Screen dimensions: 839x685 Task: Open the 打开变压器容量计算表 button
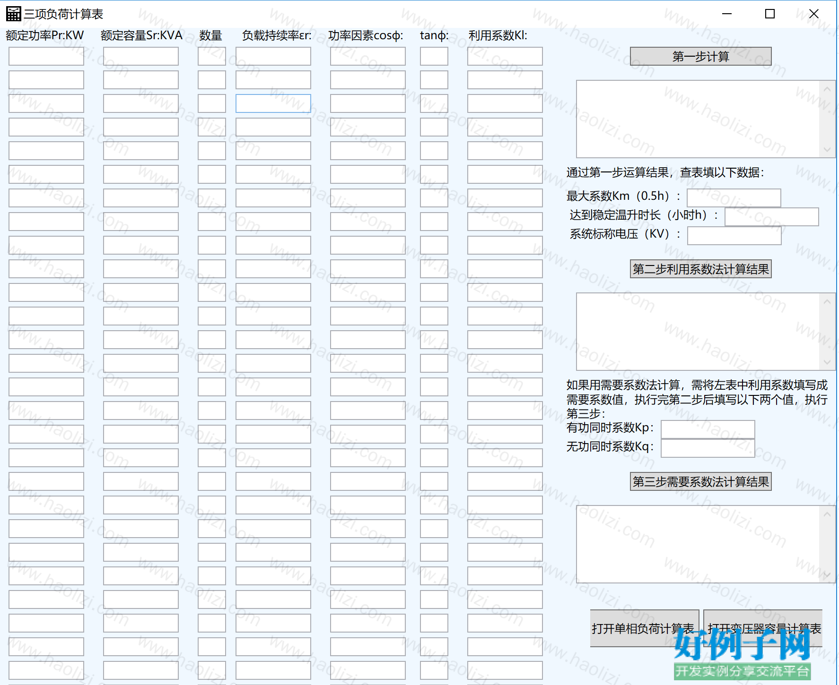coord(762,628)
